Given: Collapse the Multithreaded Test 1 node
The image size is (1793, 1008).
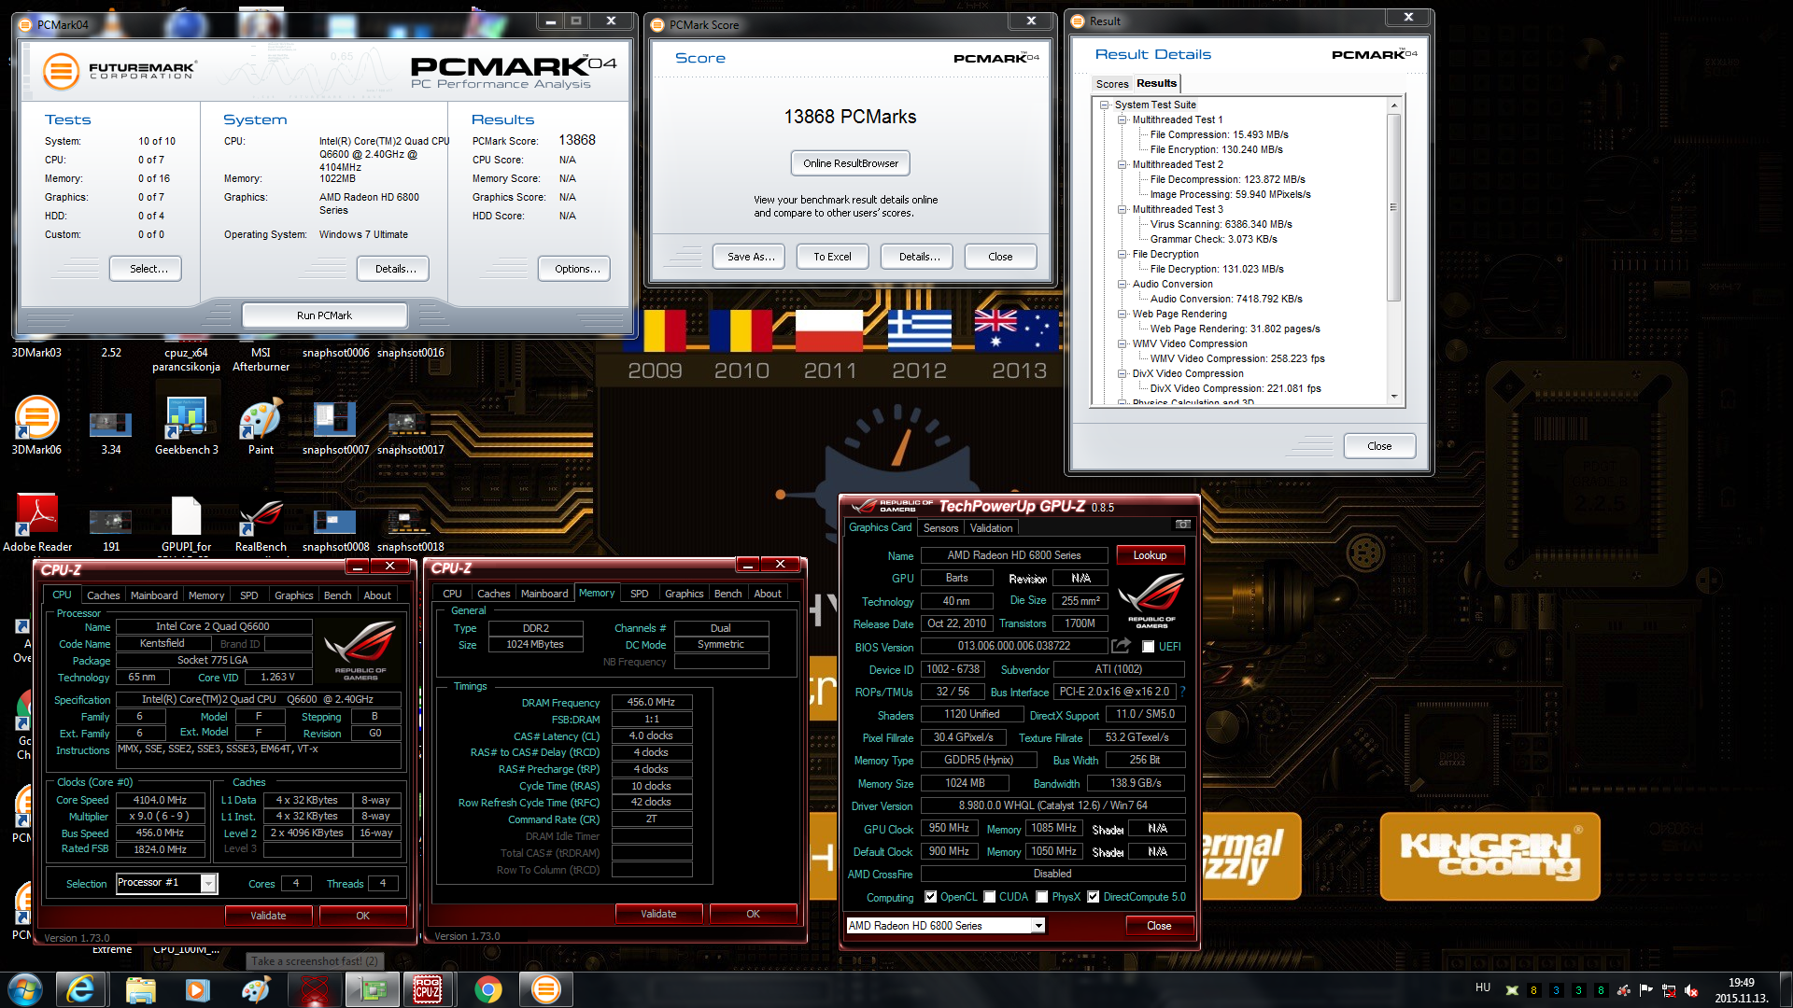Looking at the screenshot, I should coord(1122,119).
